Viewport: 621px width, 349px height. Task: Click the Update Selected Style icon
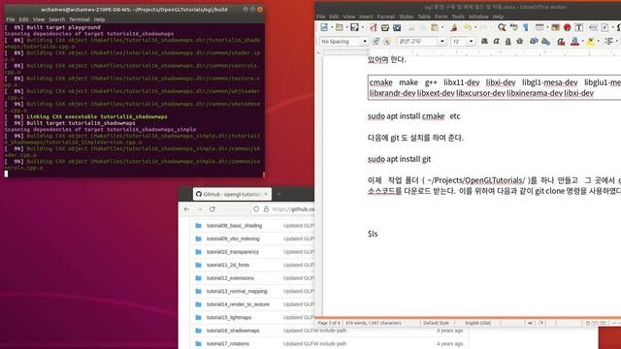pos(376,41)
